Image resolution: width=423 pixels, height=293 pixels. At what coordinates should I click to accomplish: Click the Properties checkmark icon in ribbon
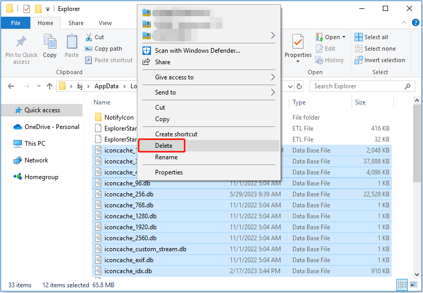click(x=298, y=42)
